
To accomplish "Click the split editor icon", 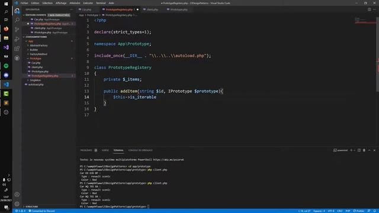I will pos(370,9).
